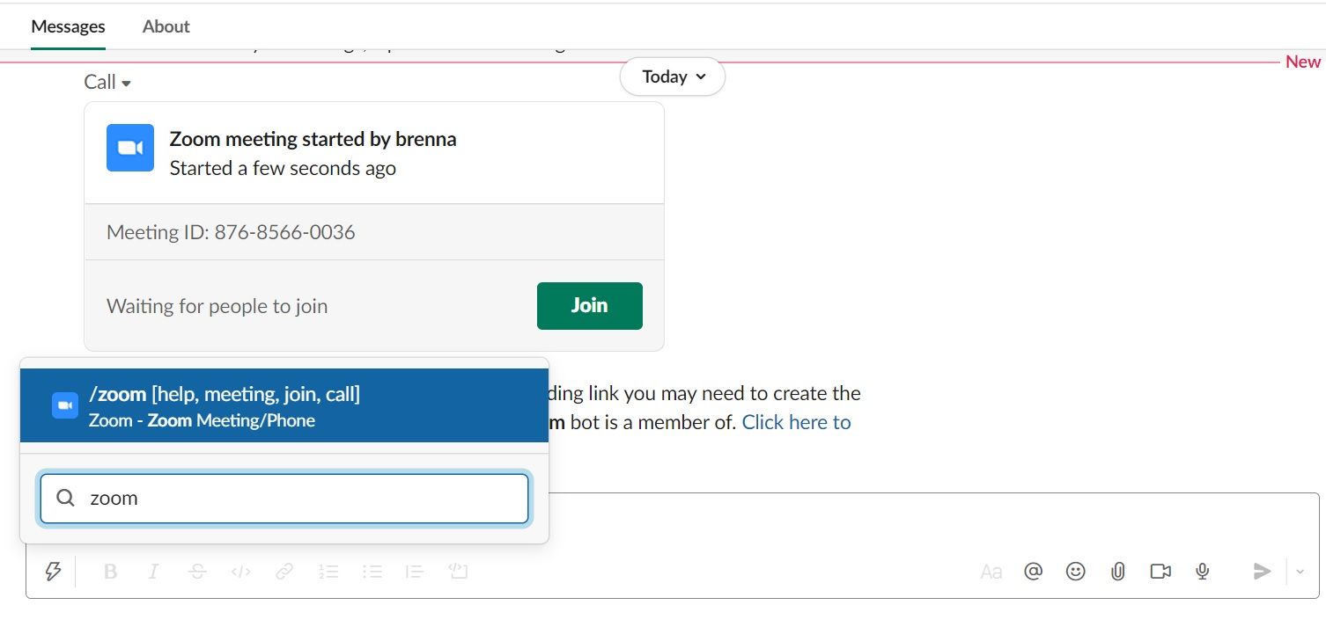The height and width of the screenshot is (627, 1326).
Task: Open the emoji picker
Action: [x=1075, y=571]
